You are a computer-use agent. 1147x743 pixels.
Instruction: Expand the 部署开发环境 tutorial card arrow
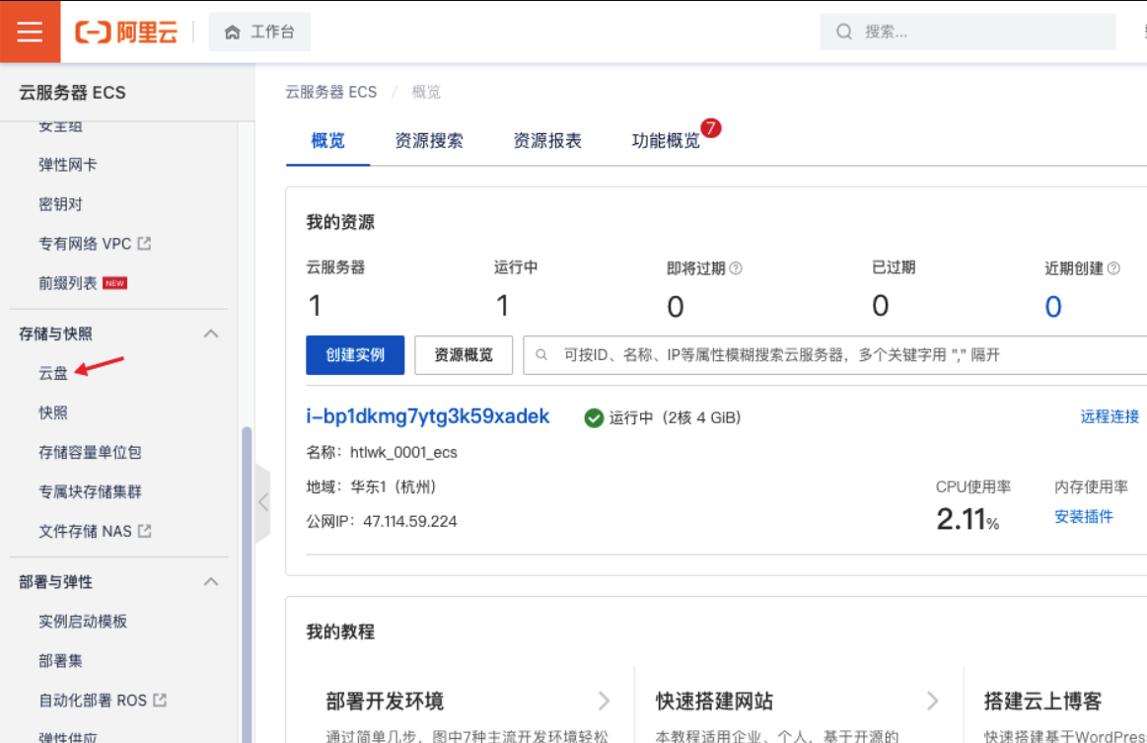(604, 701)
